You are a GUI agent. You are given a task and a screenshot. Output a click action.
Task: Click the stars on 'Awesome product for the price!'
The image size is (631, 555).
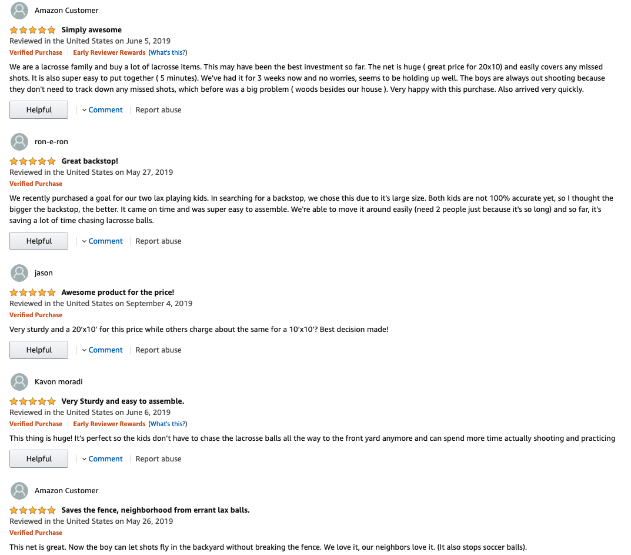tap(33, 293)
